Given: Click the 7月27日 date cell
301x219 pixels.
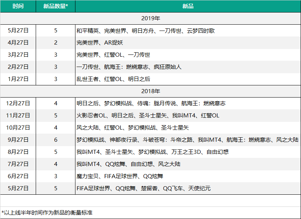Looking at the screenshot, I should click(x=18, y=164).
